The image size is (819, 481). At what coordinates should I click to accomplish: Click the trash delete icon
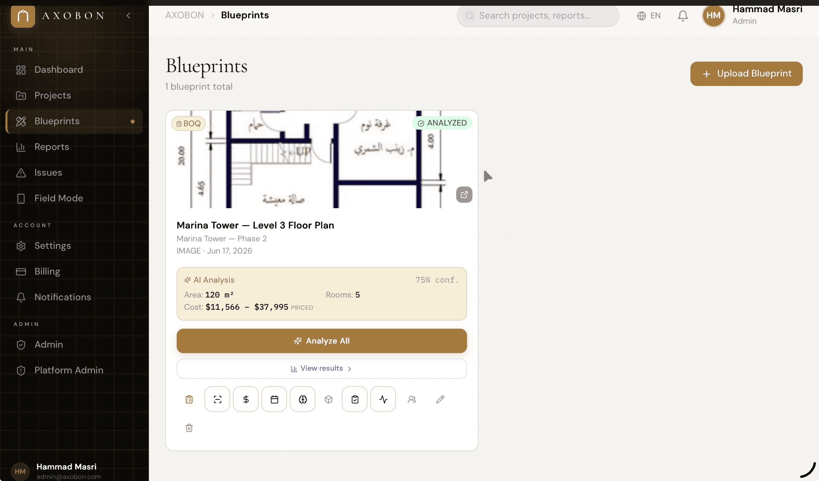[x=189, y=428]
